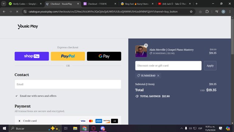Switch to Verify Codes SimplyCodes tab
Screen dimensions: 234x132
point(25,4)
